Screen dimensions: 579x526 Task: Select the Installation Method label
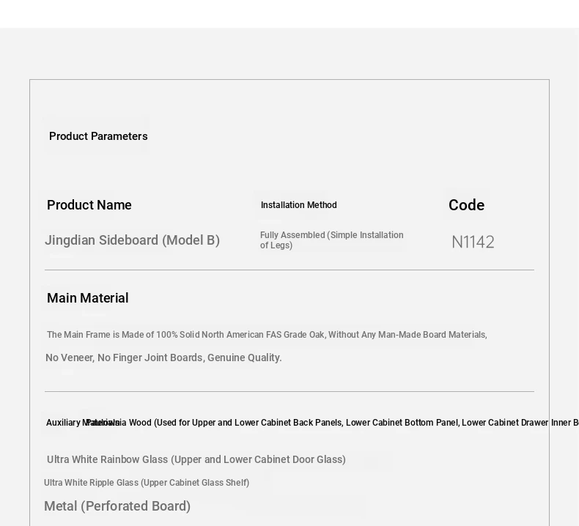[299, 205]
